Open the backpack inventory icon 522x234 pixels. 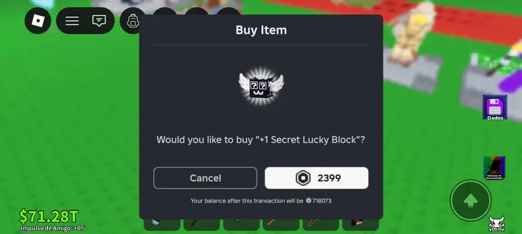pyautogui.click(x=132, y=21)
